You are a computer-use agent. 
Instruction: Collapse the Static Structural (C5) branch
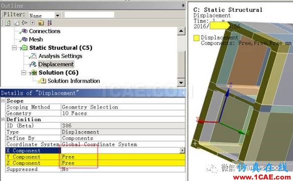[x=14, y=48]
